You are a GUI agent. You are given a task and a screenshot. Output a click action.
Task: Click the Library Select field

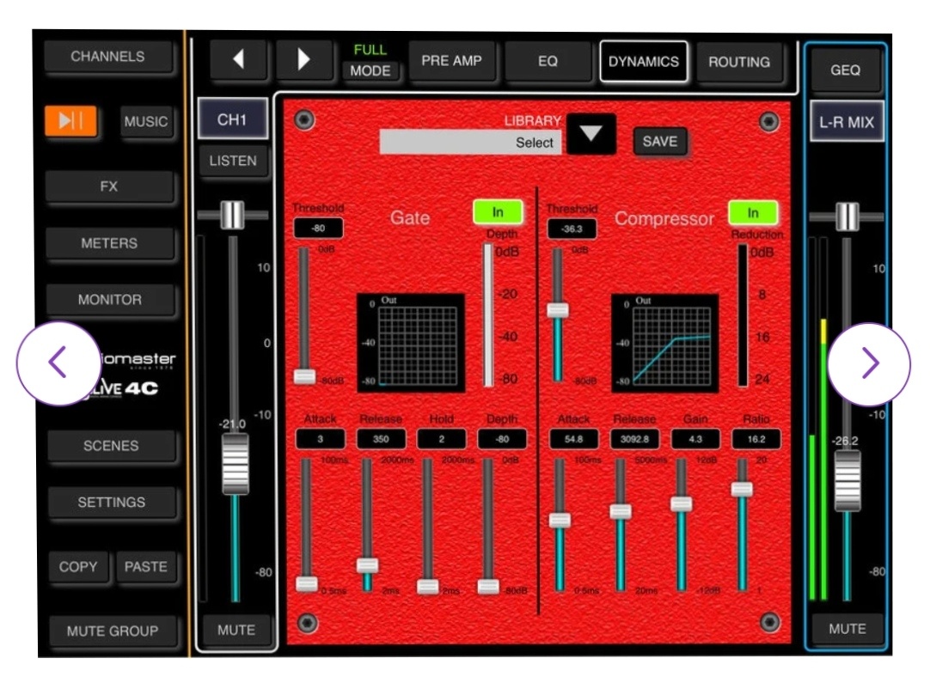pyautogui.click(x=470, y=143)
